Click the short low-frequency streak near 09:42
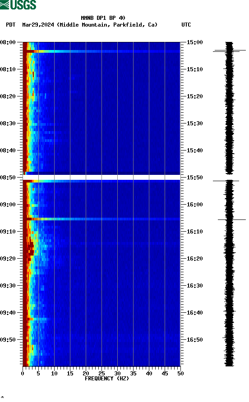The width and height of the screenshot is (249, 402). pyautogui.click(x=38, y=319)
